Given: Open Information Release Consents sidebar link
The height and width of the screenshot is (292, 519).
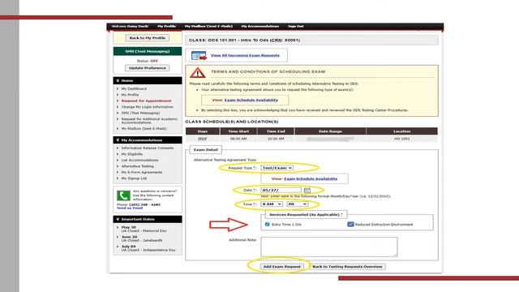Looking at the screenshot, I should [148, 148].
